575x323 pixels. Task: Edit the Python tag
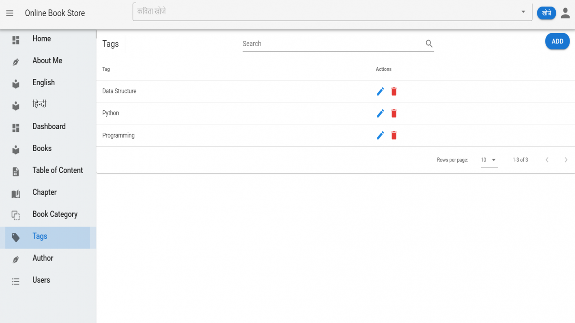click(x=380, y=113)
